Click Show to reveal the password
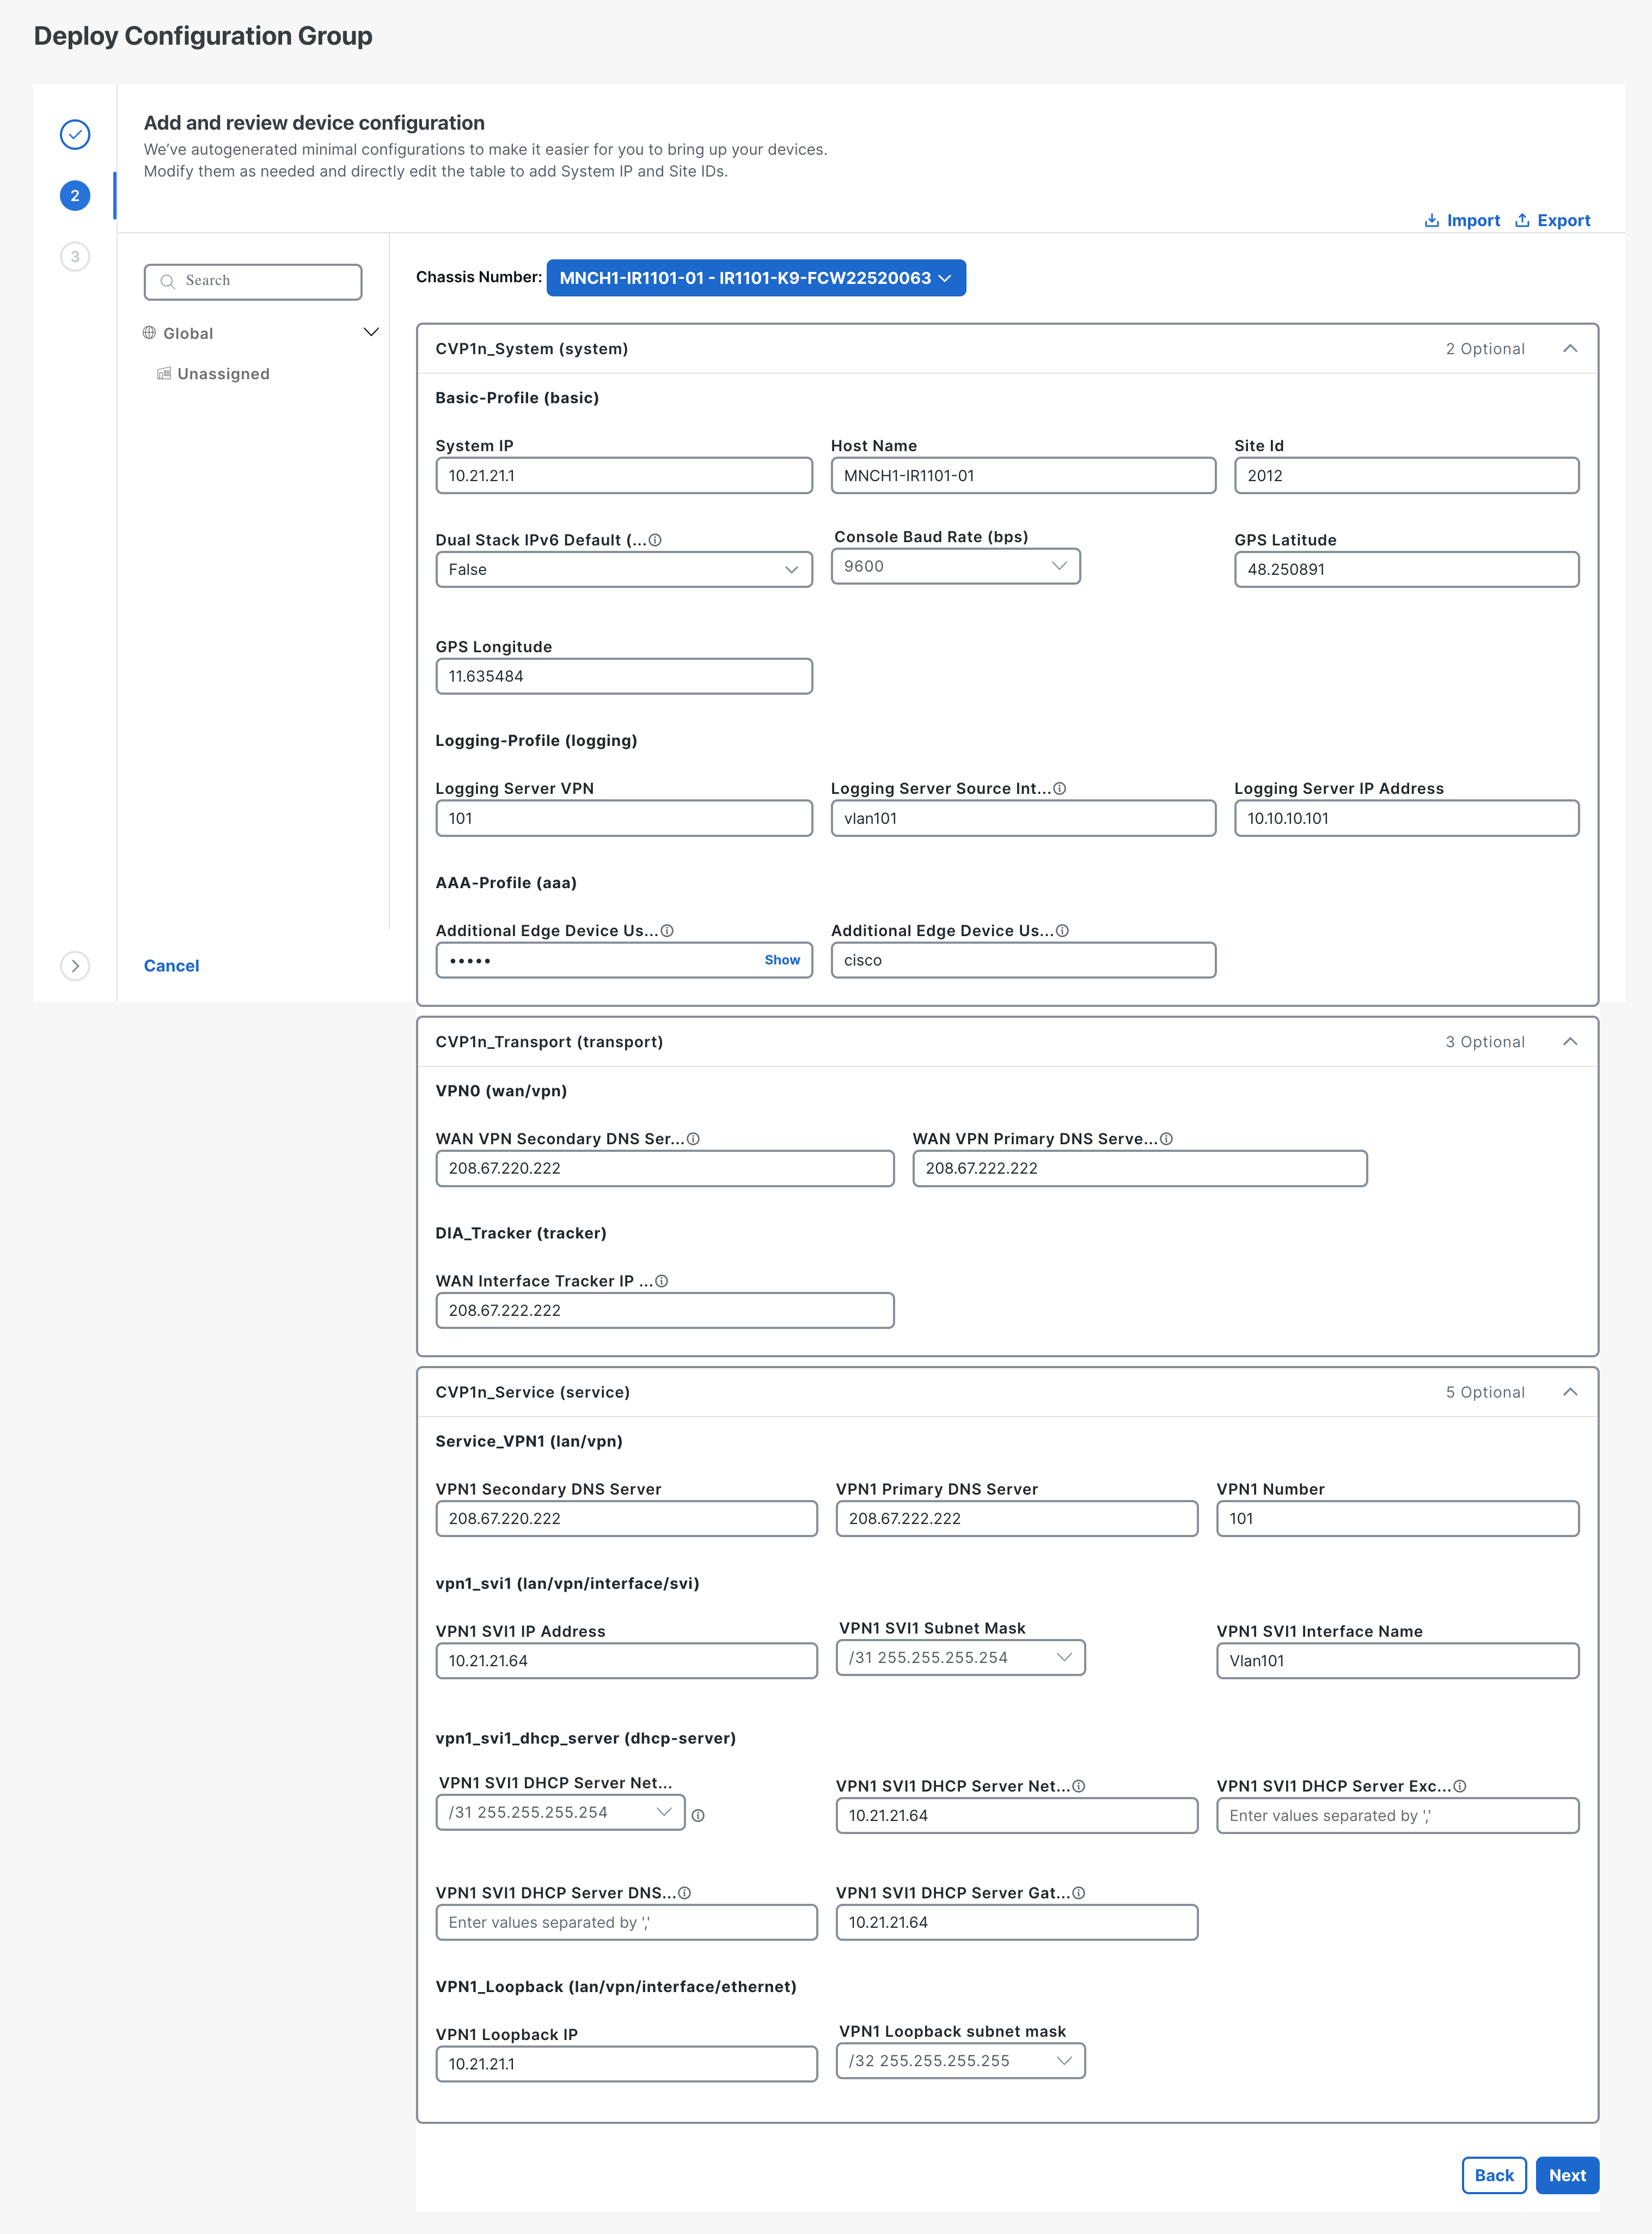 coord(782,960)
